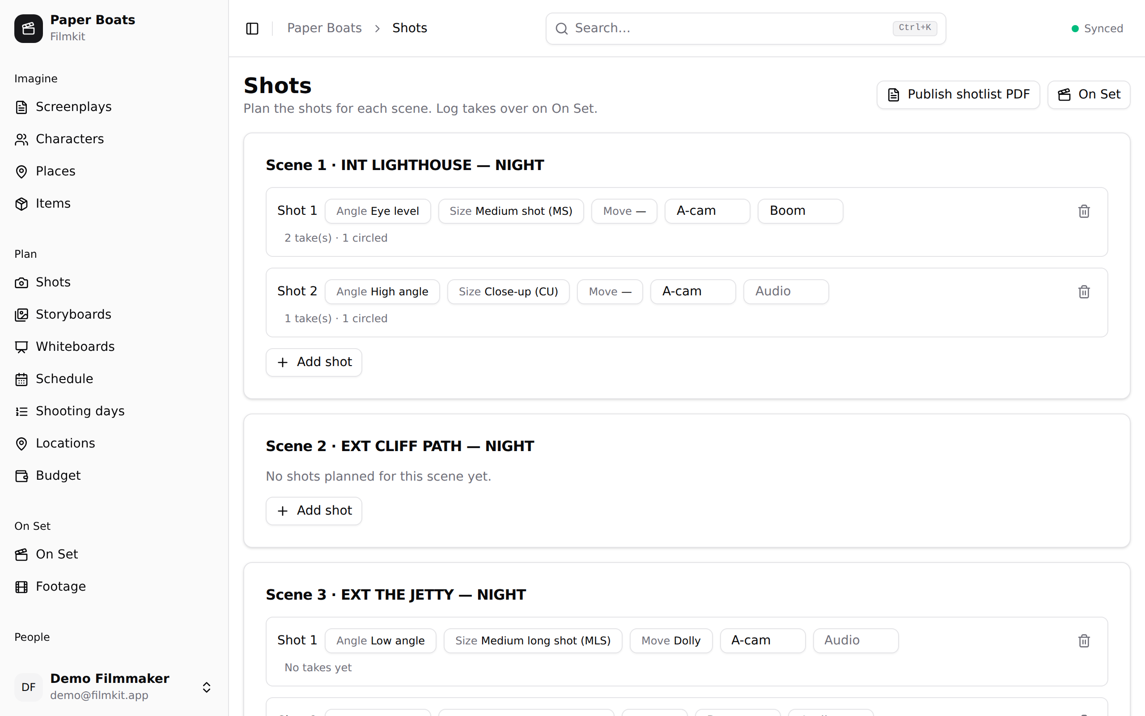Click Publish shotlist PDF button

pyautogui.click(x=958, y=95)
